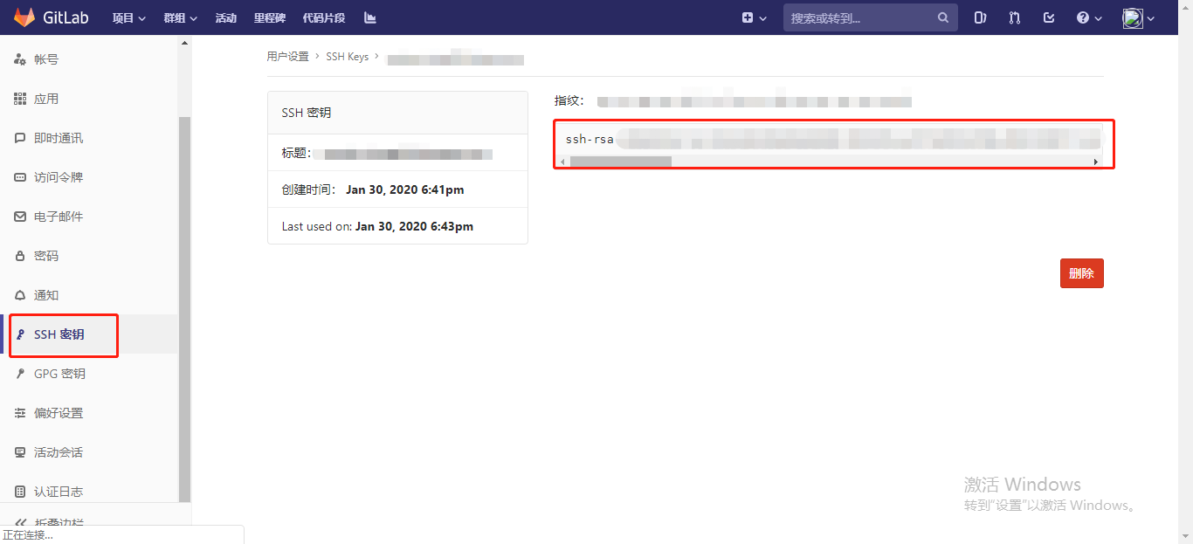
Task: Click the 创建时间 Jan 30, 2020 6:41pm text
Action: pyautogui.click(x=373, y=189)
